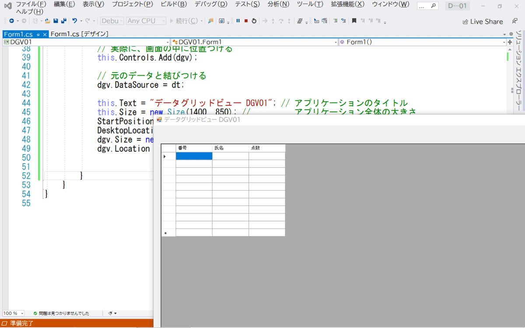
Task: Open the ビルド(B) menu
Action: [174, 4]
